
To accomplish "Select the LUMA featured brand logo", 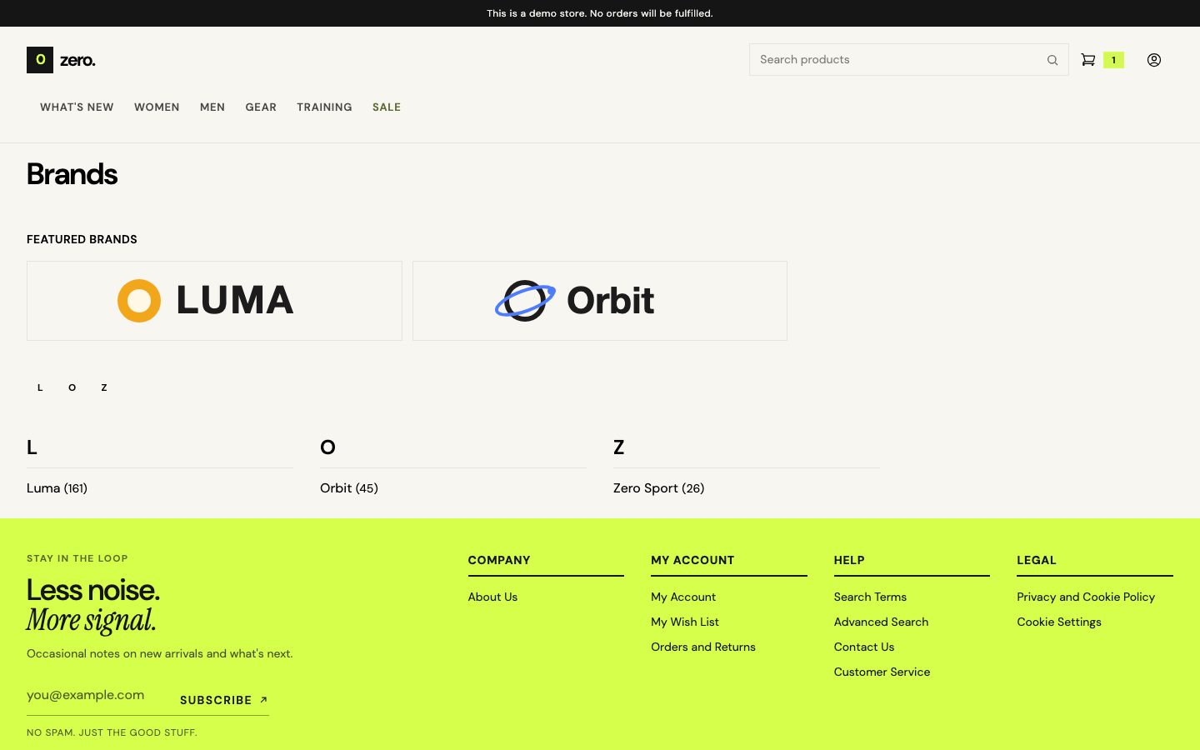I will pyautogui.click(x=214, y=301).
